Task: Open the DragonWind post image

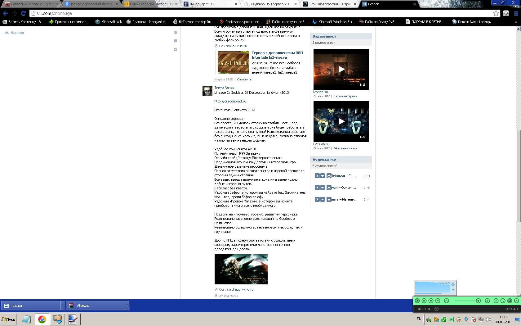Action: [x=241, y=269]
